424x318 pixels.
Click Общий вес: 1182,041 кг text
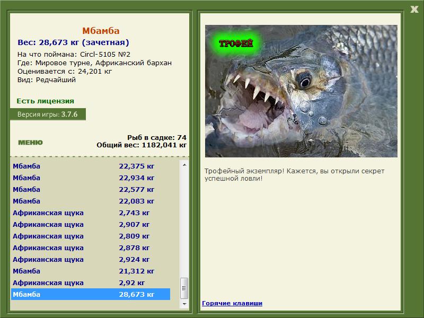point(142,145)
